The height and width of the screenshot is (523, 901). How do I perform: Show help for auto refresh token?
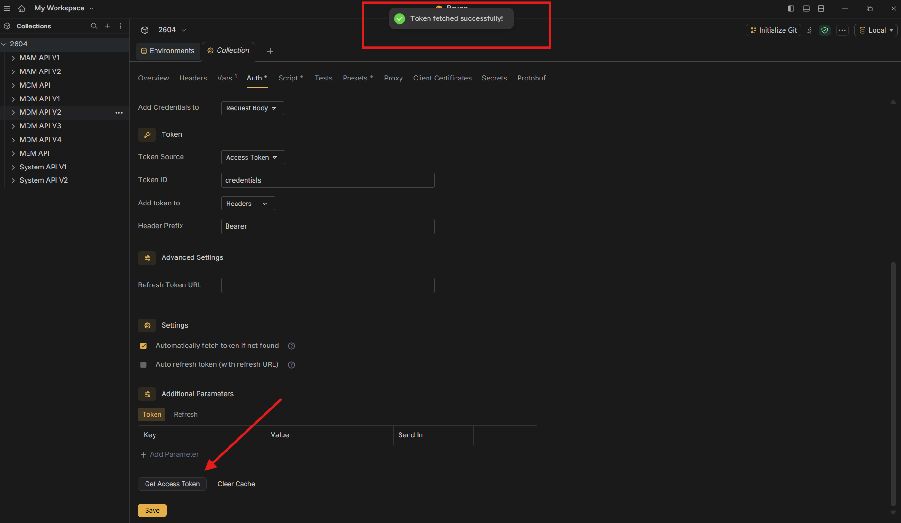[291, 365]
